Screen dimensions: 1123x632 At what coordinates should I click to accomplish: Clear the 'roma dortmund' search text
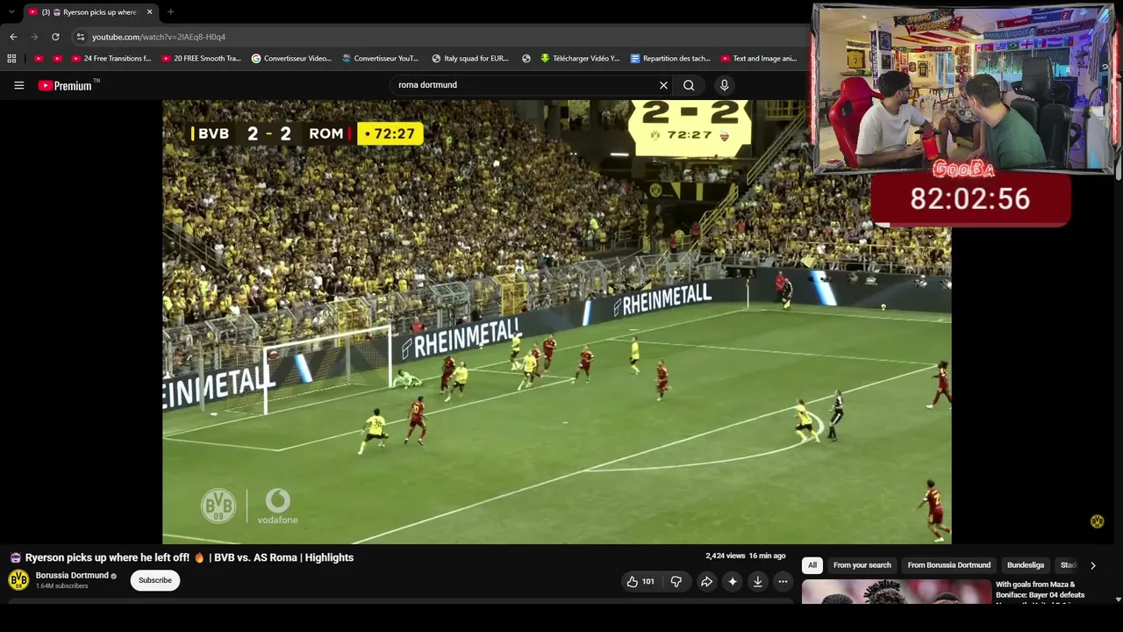coord(663,85)
